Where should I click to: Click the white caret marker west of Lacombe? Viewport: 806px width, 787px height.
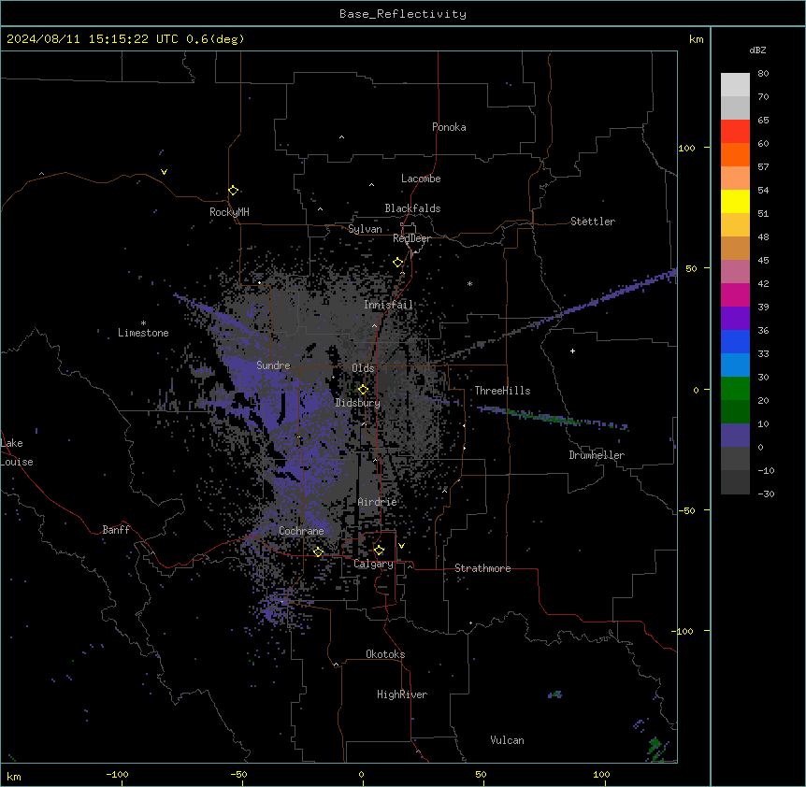point(371,184)
